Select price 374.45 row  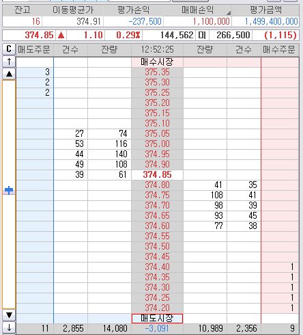tap(157, 256)
